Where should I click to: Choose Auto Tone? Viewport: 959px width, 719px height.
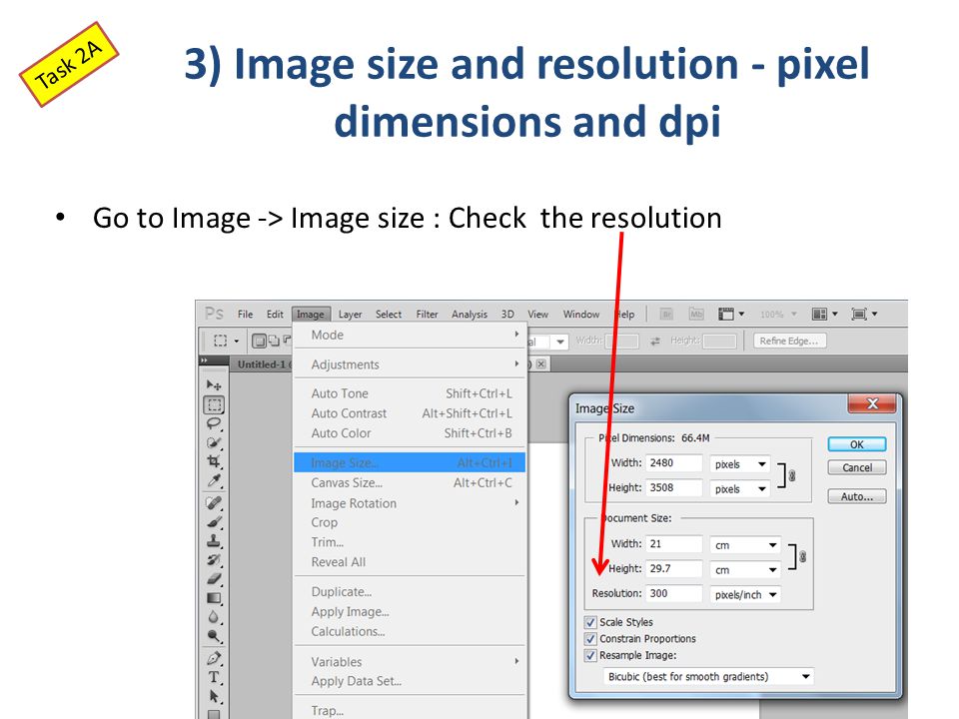point(410,393)
